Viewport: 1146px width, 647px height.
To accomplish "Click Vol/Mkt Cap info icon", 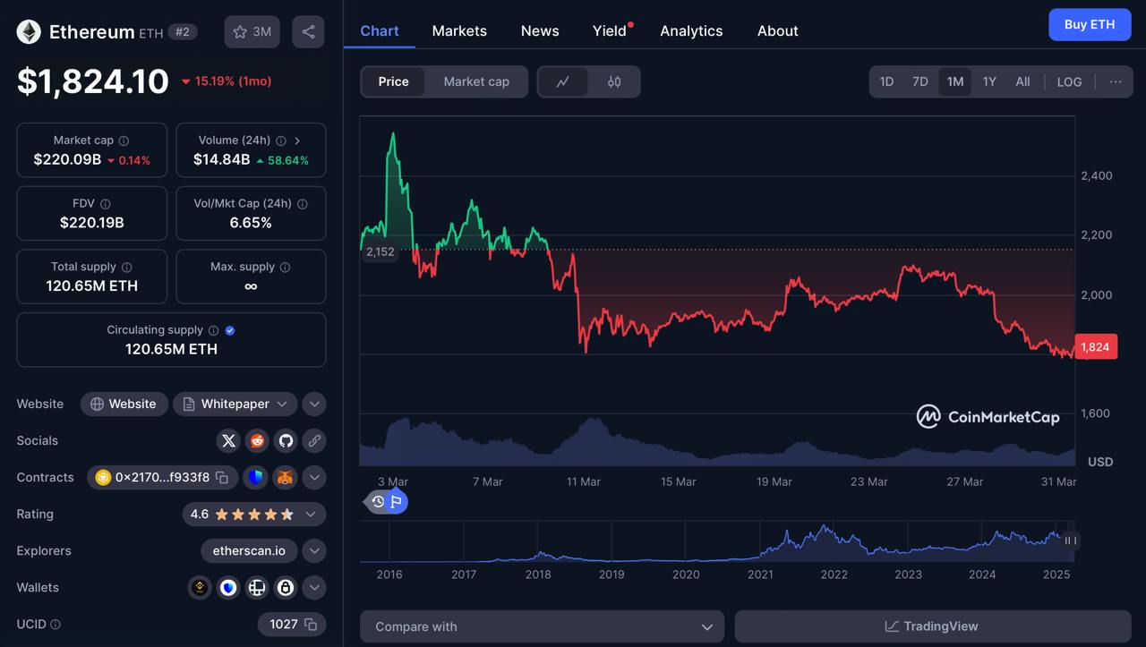I will (x=302, y=204).
